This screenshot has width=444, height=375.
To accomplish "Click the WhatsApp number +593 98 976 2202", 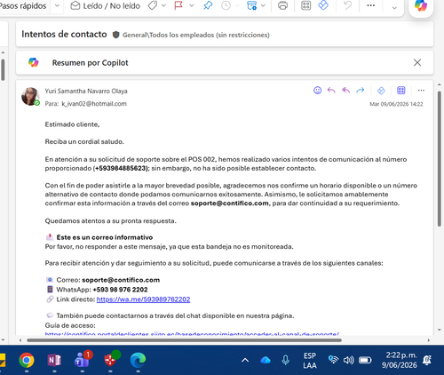I will tap(120, 290).
